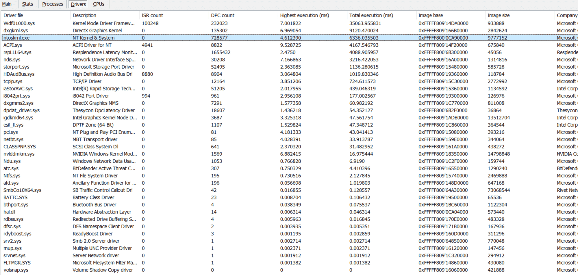
Task: Sort by Image size column header
Action: pyautogui.click(x=520, y=15)
